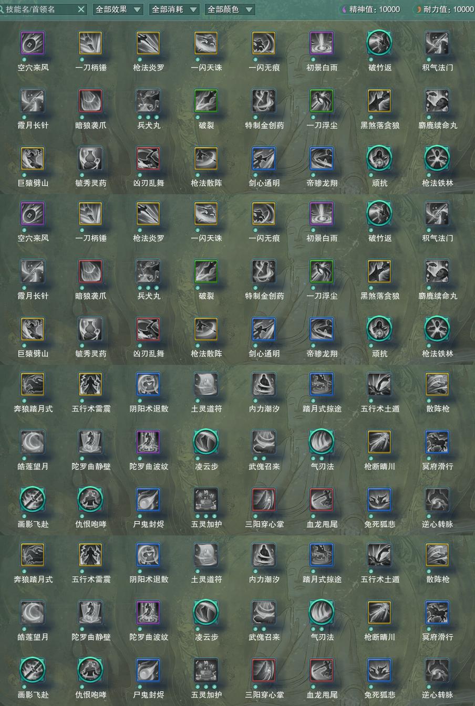This screenshot has height=706, width=475.
Task: Open the 全部效果 filter dropdown
Action: pos(118,9)
